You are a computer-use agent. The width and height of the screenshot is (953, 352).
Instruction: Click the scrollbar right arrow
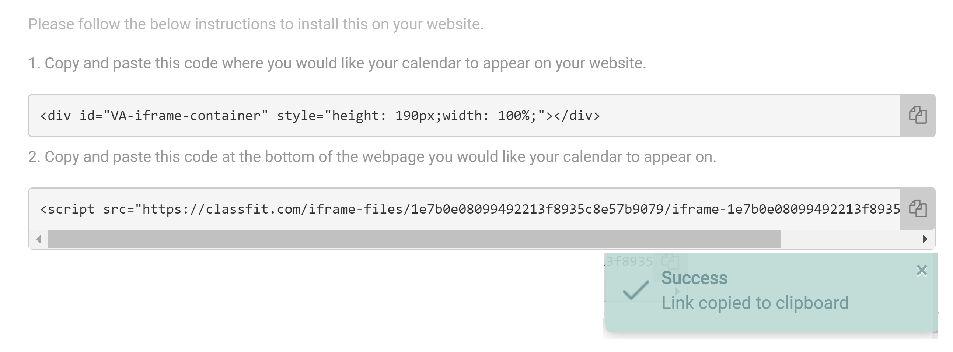point(925,239)
